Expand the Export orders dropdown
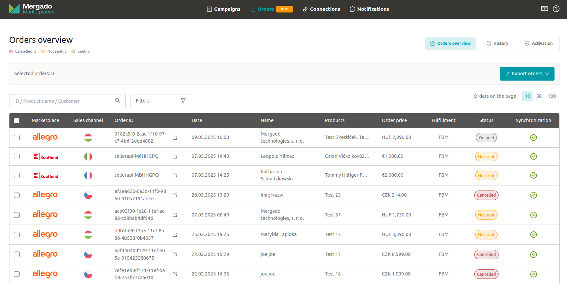This screenshot has width=567, height=291. click(x=527, y=74)
